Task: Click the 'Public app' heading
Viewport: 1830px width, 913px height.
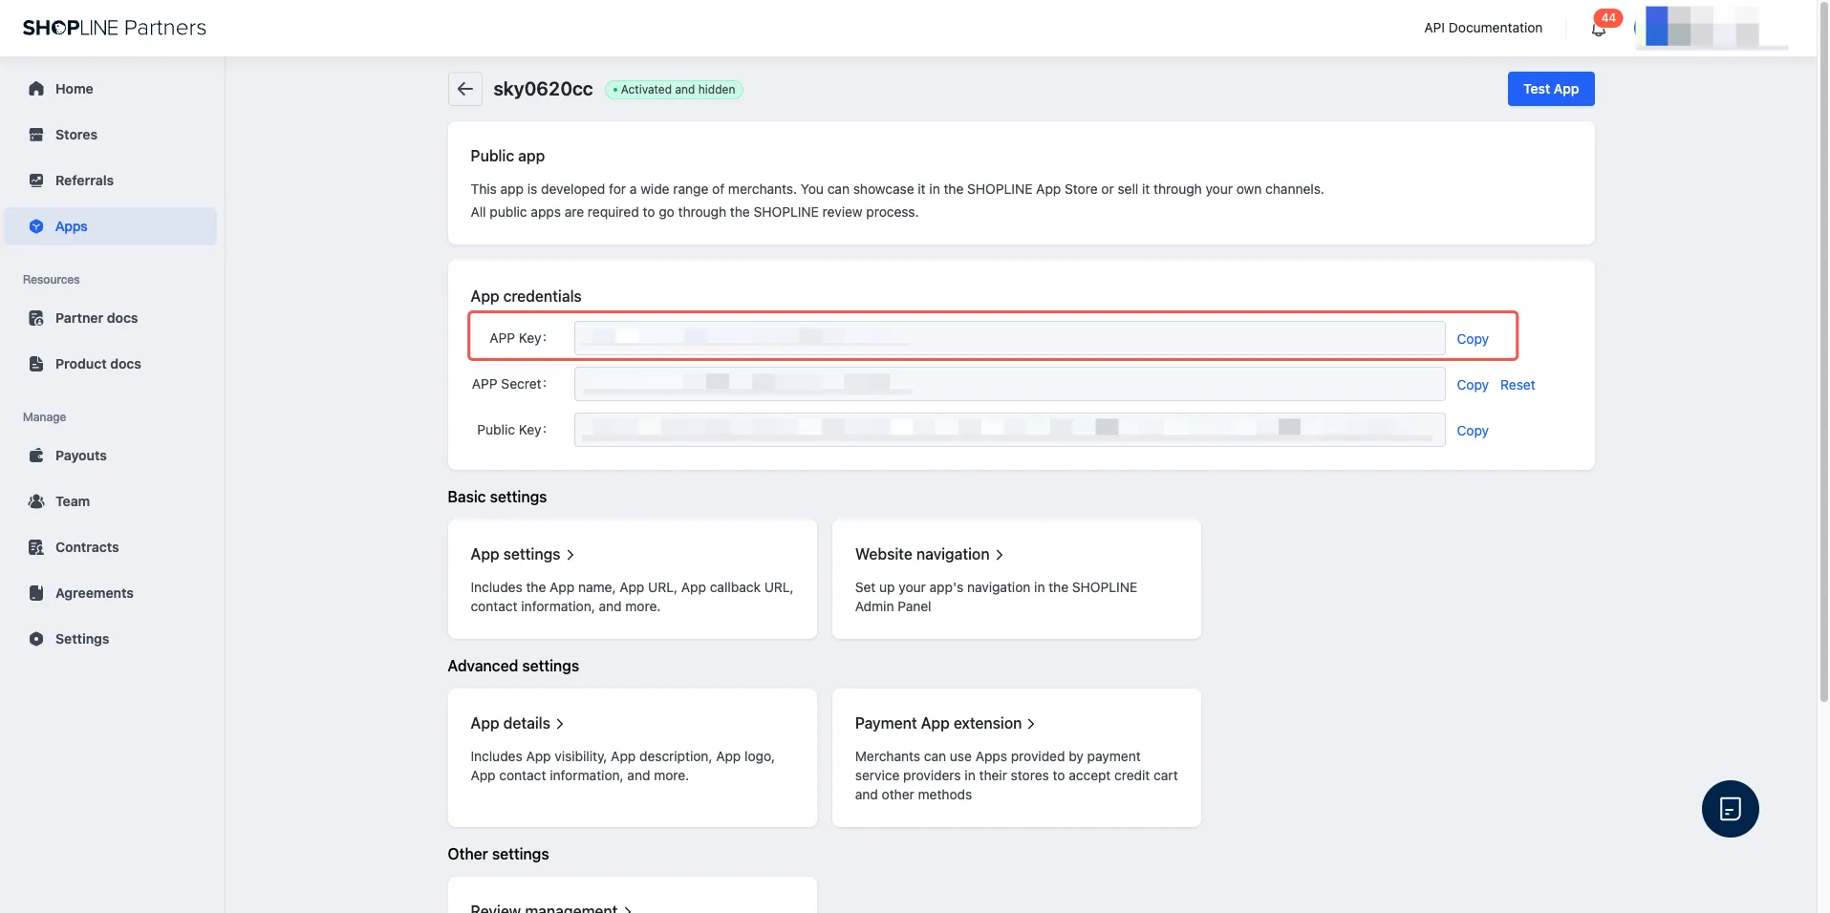Action: point(507,156)
